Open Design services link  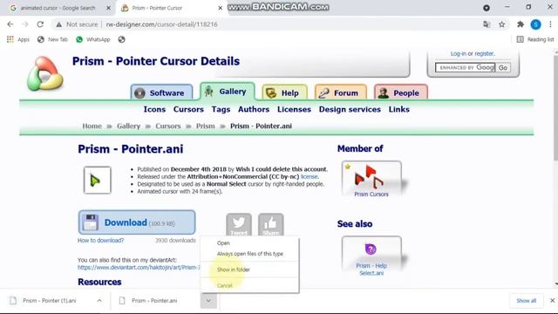(x=350, y=109)
